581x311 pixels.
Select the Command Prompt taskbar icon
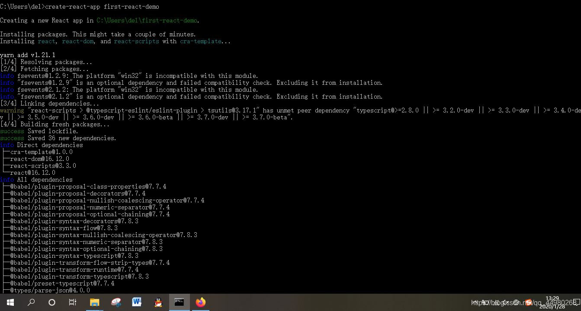click(179, 302)
